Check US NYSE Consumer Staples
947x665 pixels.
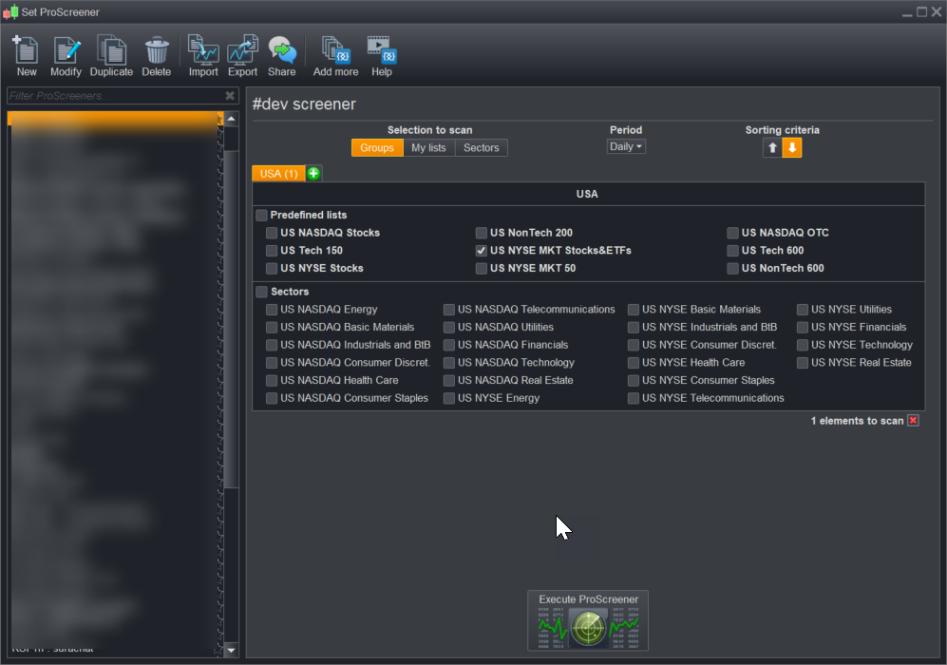point(634,381)
